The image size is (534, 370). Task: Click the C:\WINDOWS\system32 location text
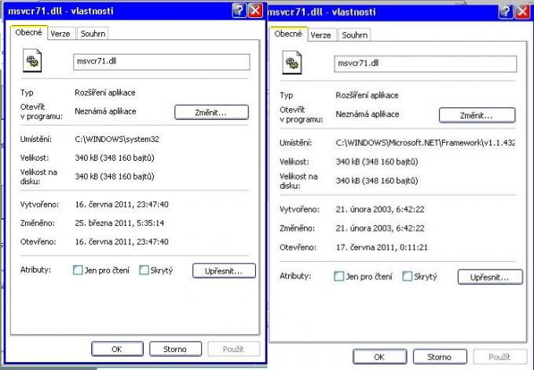(x=117, y=139)
